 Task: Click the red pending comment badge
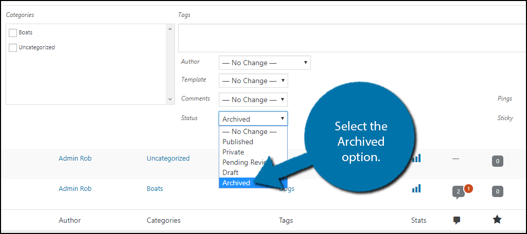point(468,188)
